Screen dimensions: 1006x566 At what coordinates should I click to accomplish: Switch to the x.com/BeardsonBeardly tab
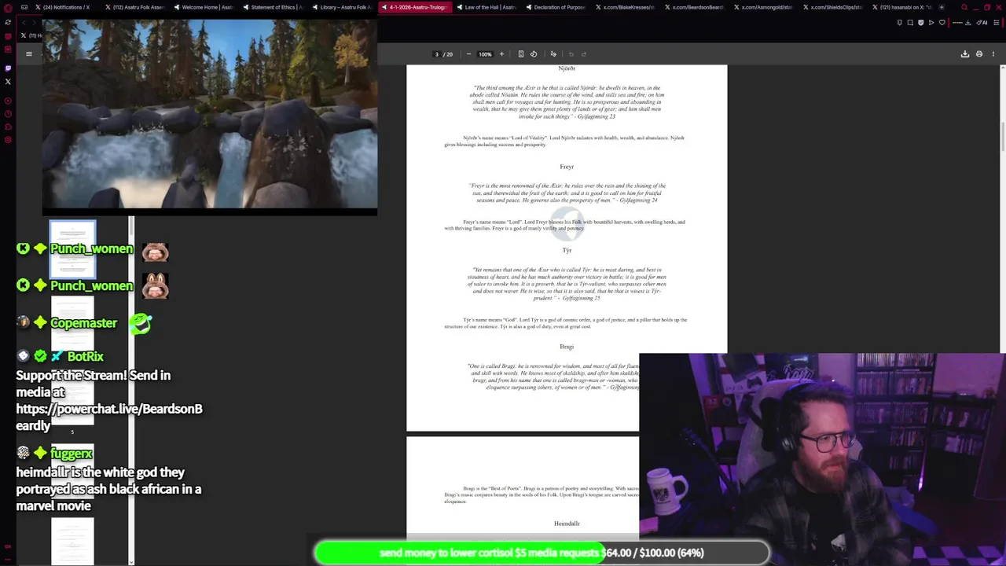tap(693, 7)
